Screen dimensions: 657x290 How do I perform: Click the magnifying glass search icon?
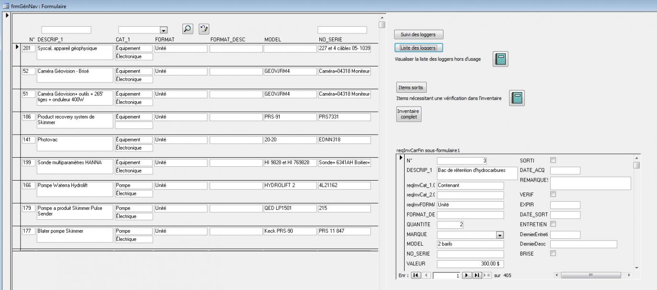click(188, 29)
